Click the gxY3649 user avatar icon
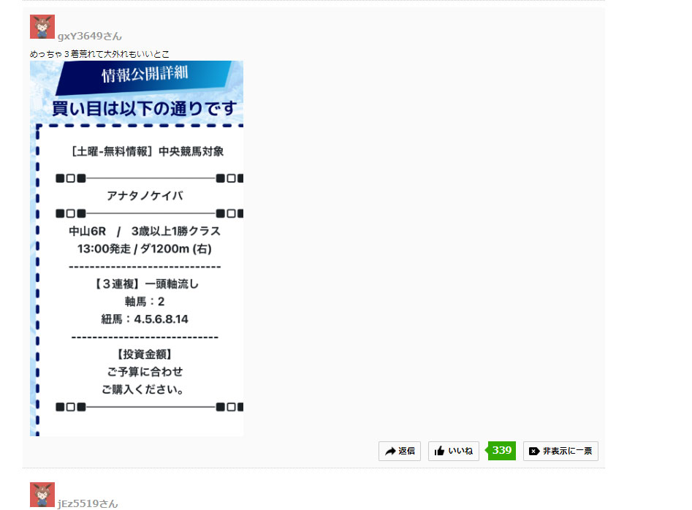 [42, 27]
